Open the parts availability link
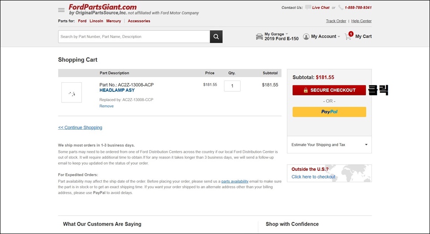The height and width of the screenshot is (234, 430). (235, 181)
